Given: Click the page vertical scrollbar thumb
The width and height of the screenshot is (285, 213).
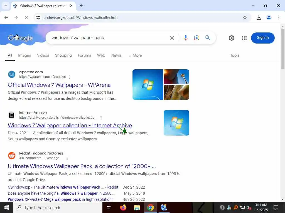Looking at the screenshot, I should click(x=282, y=49).
